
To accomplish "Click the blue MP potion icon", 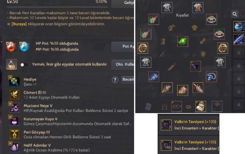I will tap(24, 46).
